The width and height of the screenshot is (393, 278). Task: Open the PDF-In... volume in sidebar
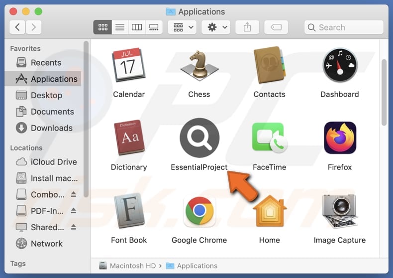click(x=40, y=211)
